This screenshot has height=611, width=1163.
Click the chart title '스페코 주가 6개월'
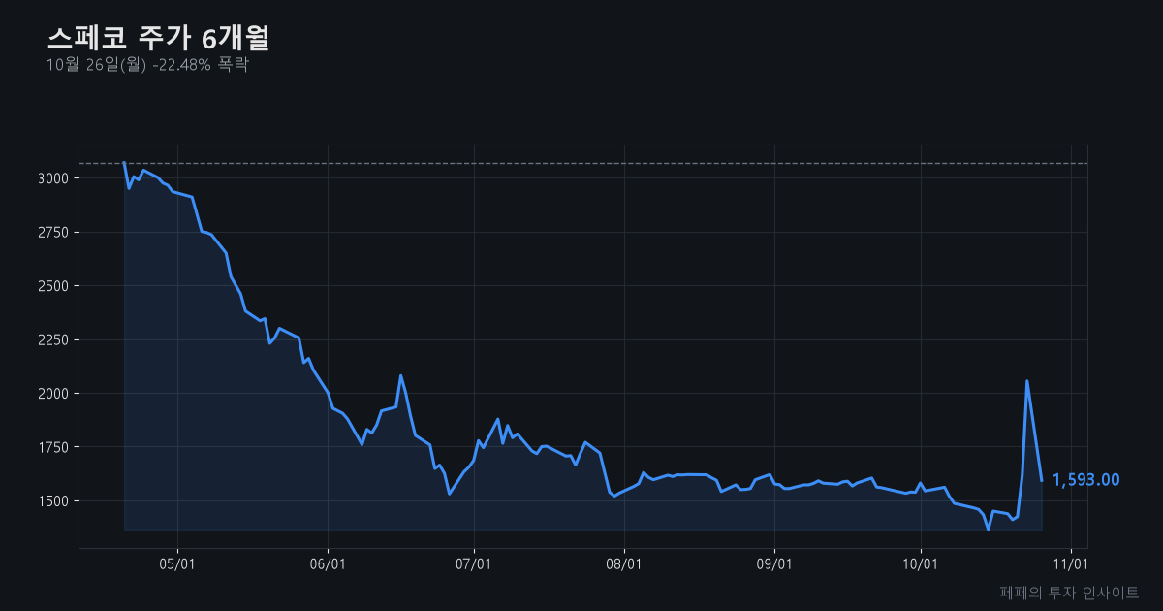[158, 38]
